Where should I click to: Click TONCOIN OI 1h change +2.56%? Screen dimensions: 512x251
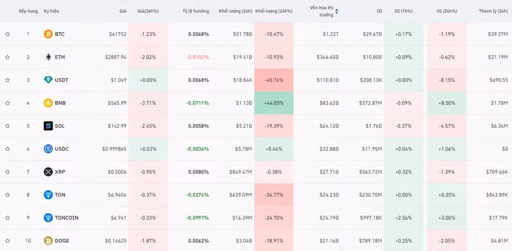(x=403, y=218)
